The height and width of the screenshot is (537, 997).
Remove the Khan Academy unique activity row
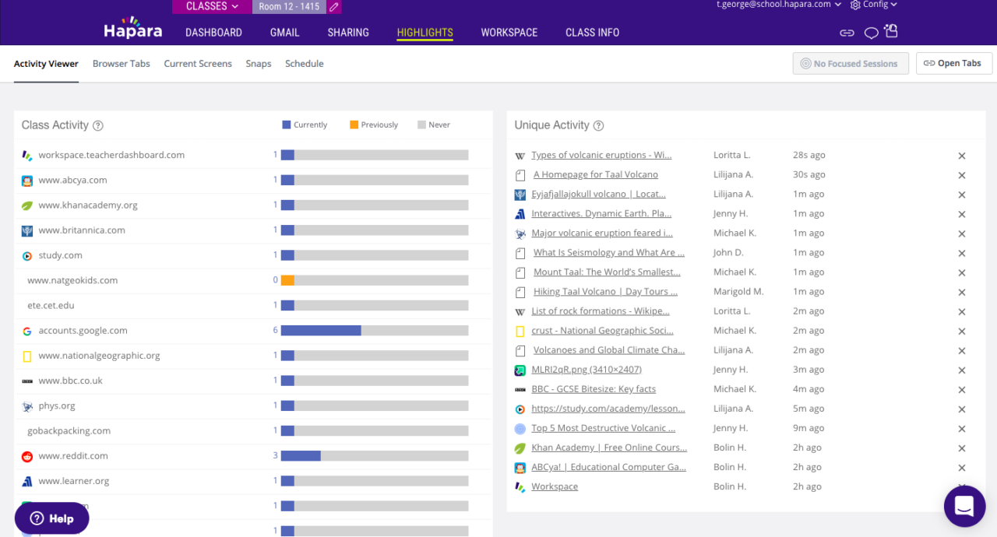962,448
